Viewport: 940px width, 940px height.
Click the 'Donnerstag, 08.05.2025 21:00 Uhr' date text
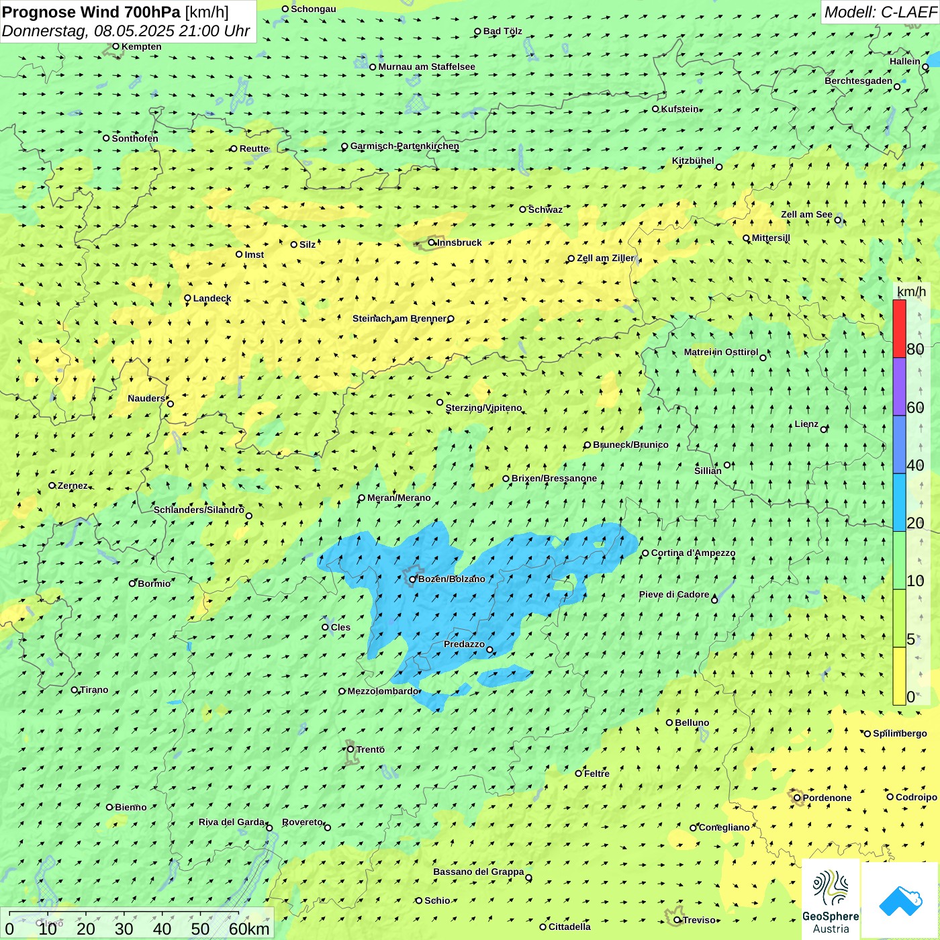click(x=126, y=31)
